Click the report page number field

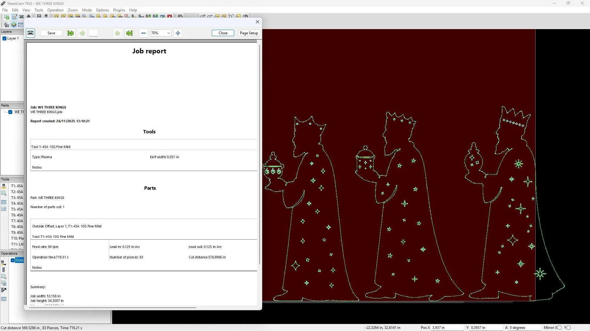(x=93, y=33)
